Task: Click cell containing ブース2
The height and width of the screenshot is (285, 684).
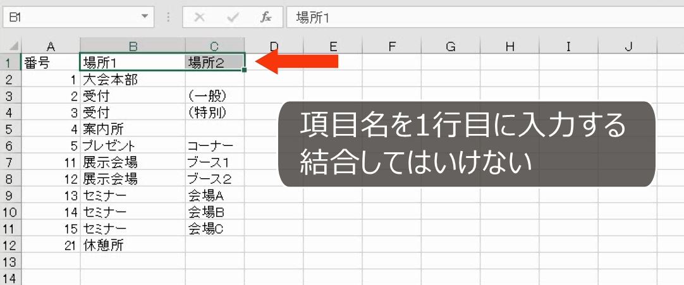Action: click(215, 179)
